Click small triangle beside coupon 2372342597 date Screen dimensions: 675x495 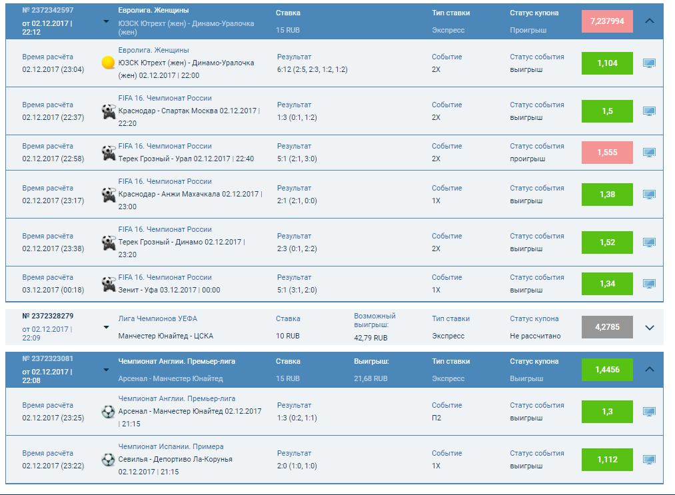click(107, 21)
